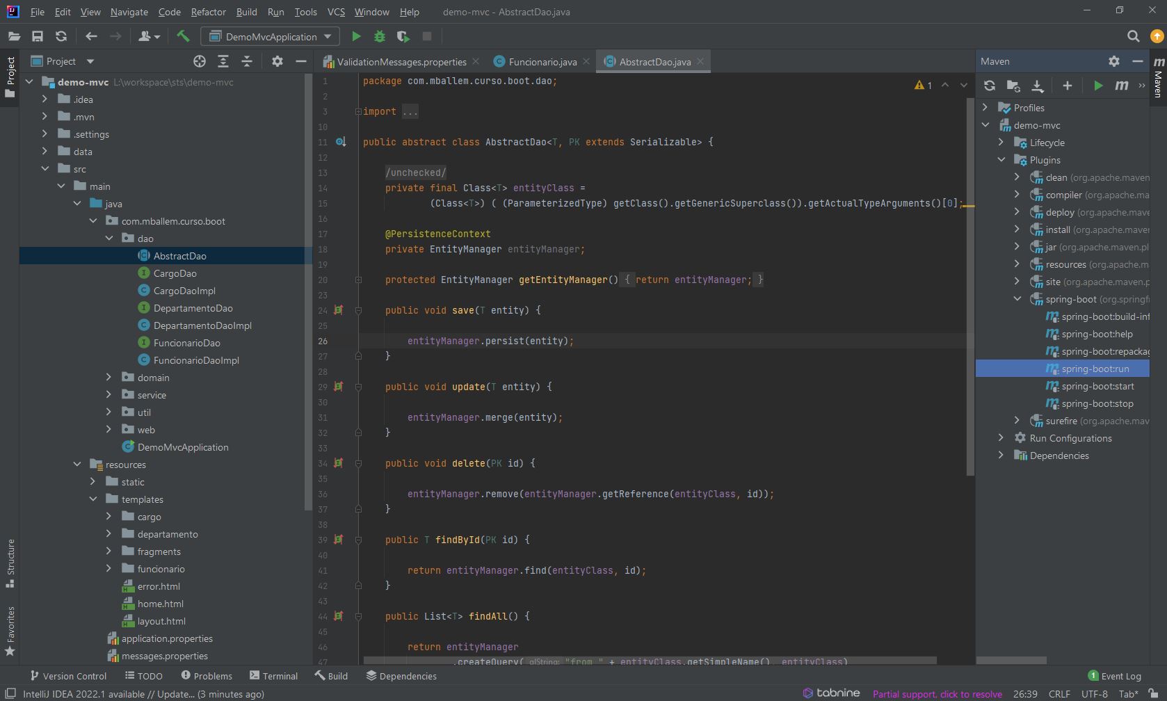Click Execute Maven Goal icon
Screen dimensions: 1167x701
tap(1121, 86)
